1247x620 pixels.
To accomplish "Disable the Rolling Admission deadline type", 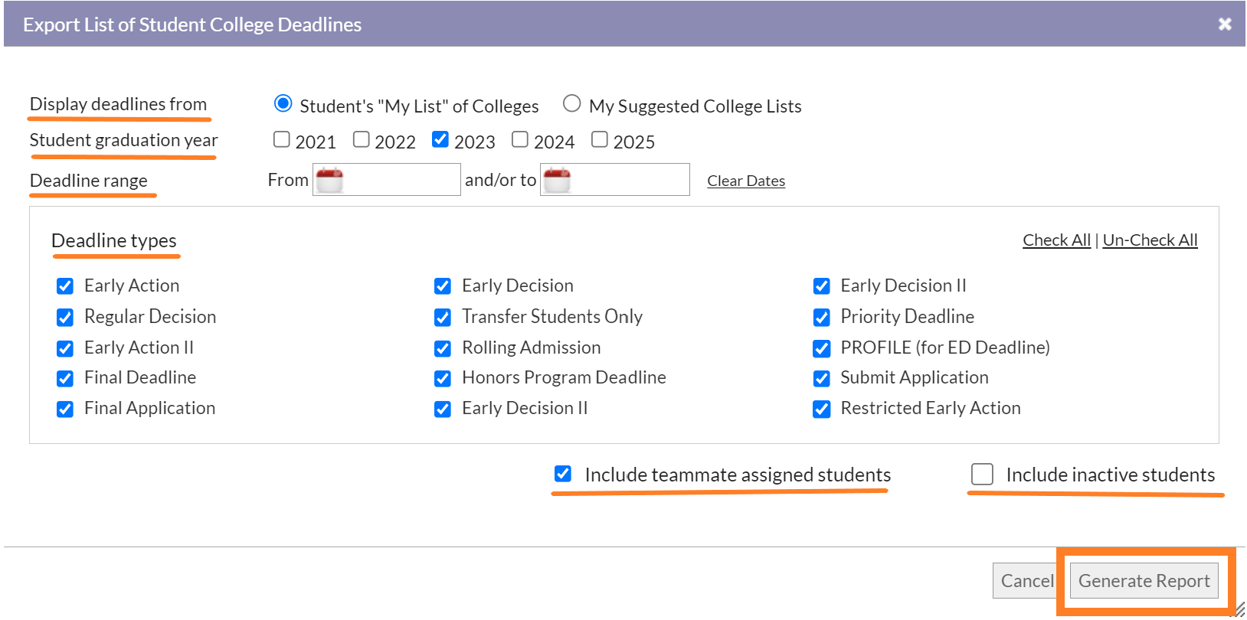I will click(x=443, y=348).
